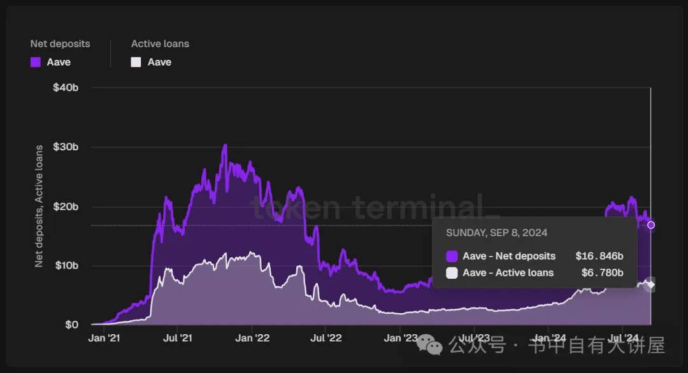Click the "Net deposits" legend heading
This screenshot has height=373, width=688.
[x=60, y=44]
